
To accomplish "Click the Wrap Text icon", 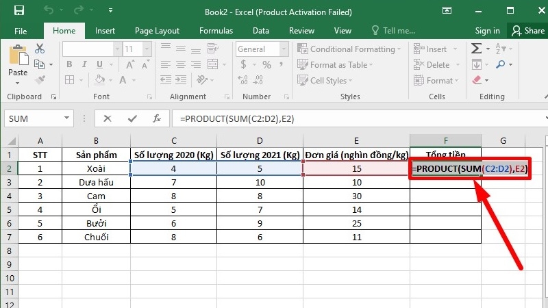I will (212, 49).
